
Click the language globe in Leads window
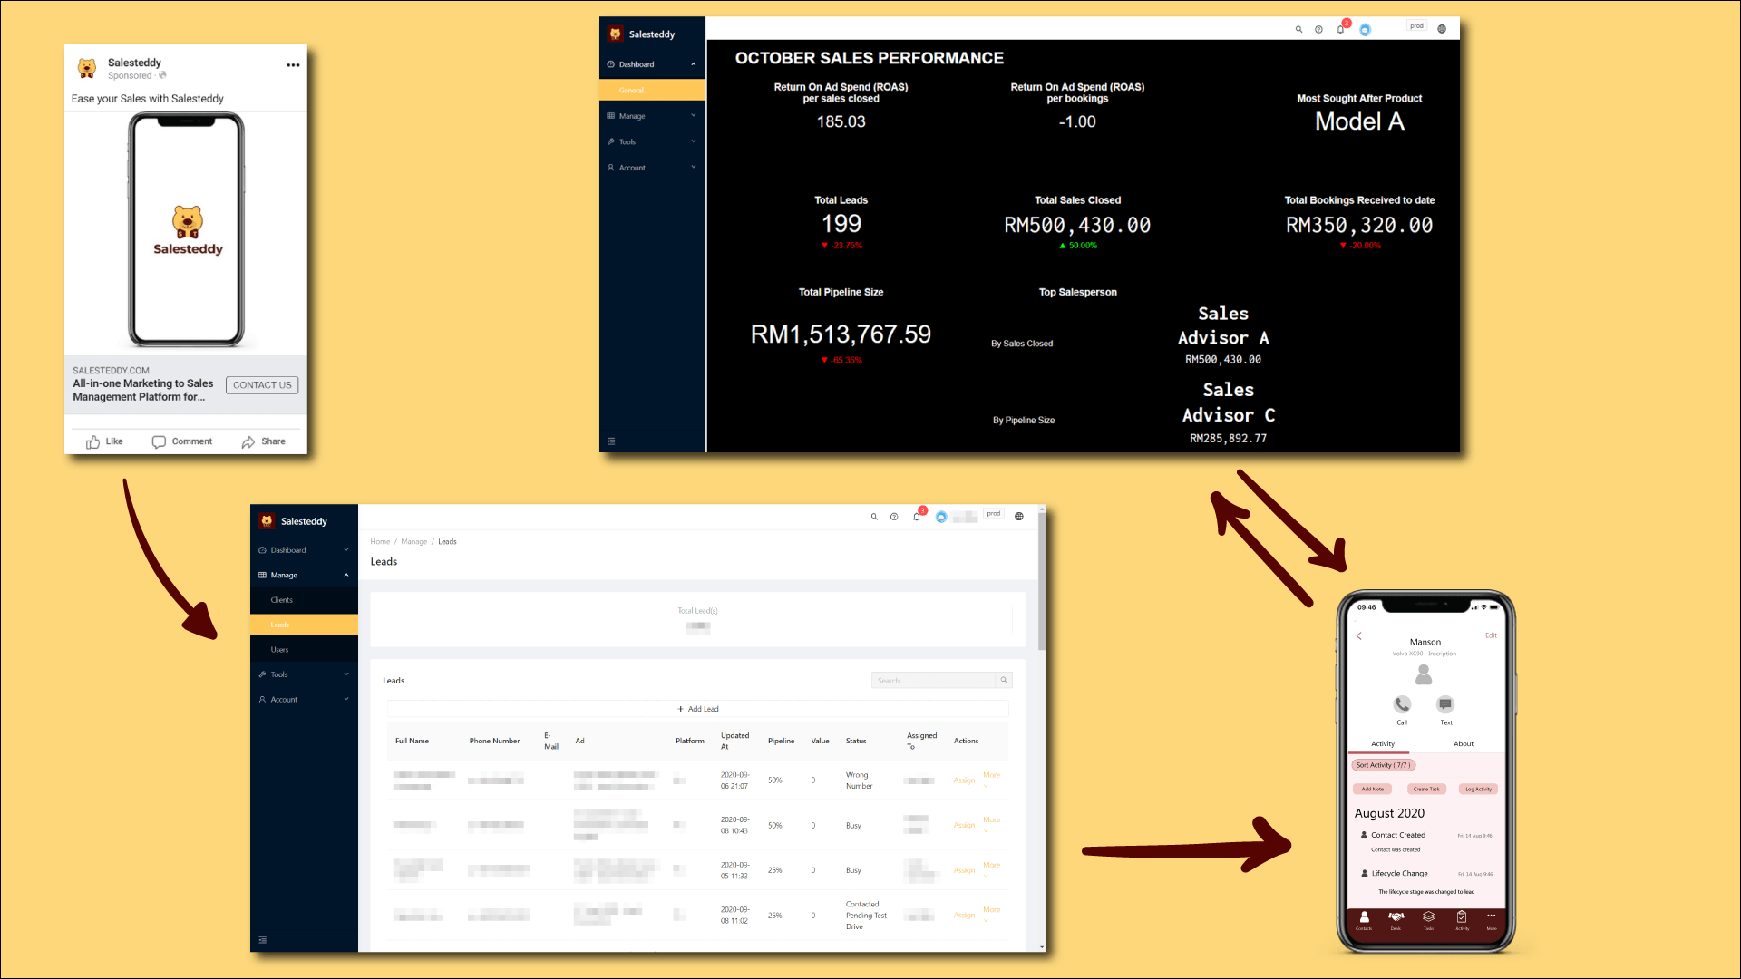(1019, 517)
